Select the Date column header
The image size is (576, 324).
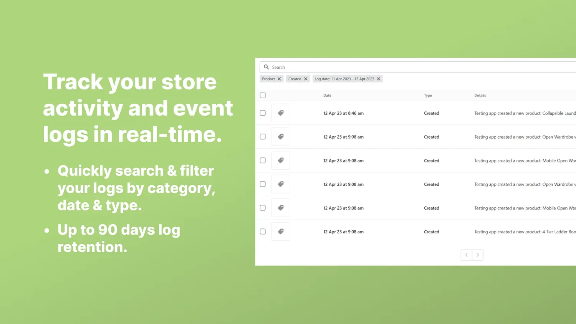[x=327, y=95]
